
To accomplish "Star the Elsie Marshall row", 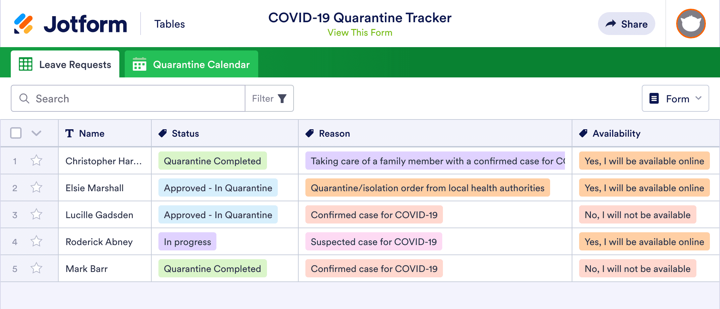I will pyautogui.click(x=36, y=187).
